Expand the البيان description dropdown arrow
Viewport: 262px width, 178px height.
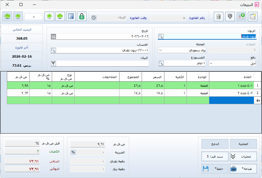tap(53, 63)
